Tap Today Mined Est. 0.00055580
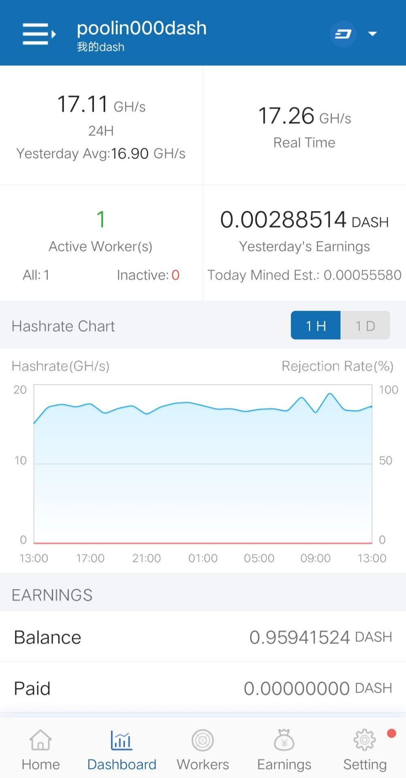Viewport: 406px width, 778px height. tap(304, 275)
